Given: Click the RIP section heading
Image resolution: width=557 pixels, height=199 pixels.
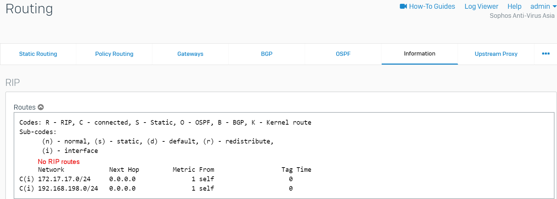Looking at the screenshot, I should 13,82.
